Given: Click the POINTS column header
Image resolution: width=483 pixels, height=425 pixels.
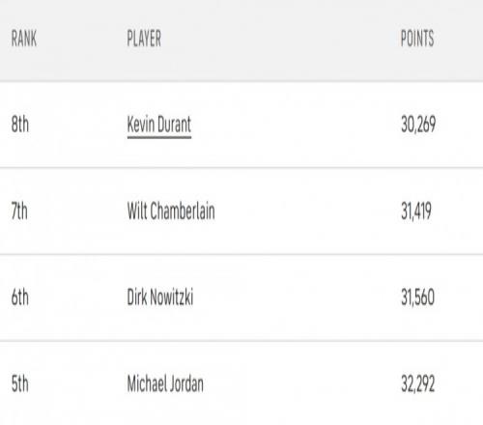Looking at the screenshot, I should pos(417,39).
